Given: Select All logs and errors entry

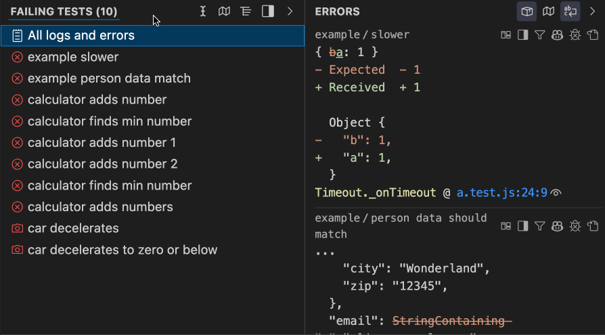Looking at the screenshot, I should point(81,36).
